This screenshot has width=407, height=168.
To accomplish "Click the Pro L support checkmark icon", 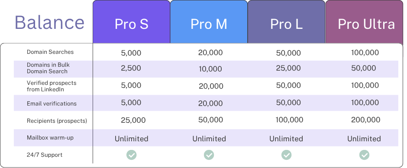I will click(286, 155).
